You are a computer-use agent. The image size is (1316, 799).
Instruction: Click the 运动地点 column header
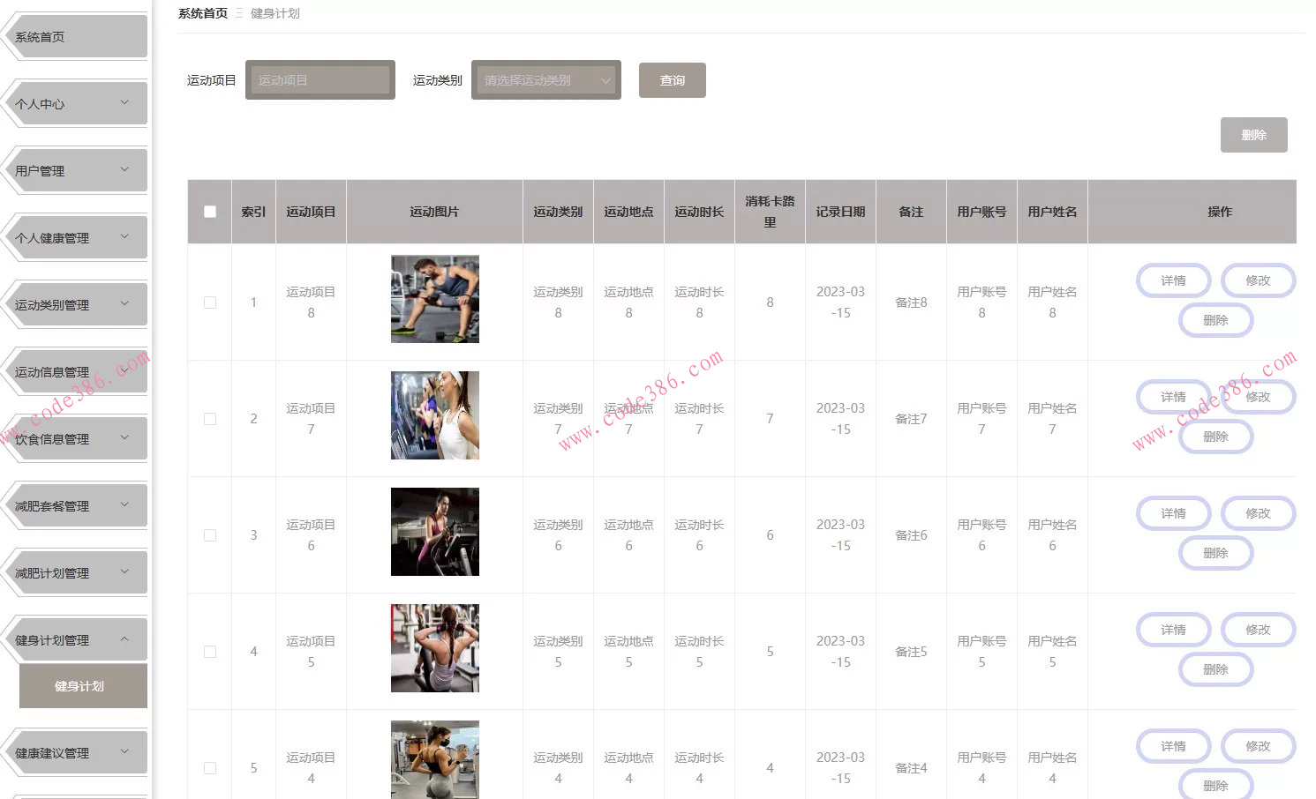click(628, 212)
